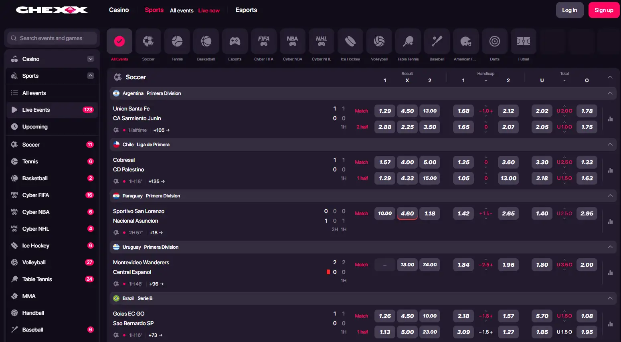This screenshot has width=621, height=342.
Task: Open stats chart for Union Santa Fe match
Action: pos(610,119)
